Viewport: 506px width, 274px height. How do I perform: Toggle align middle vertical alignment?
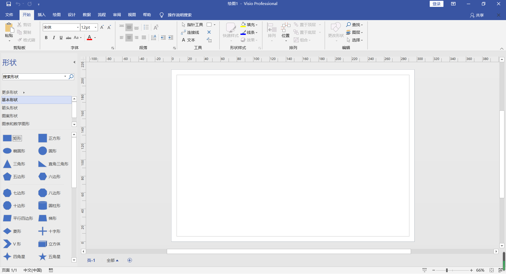click(x=129, y=27)
